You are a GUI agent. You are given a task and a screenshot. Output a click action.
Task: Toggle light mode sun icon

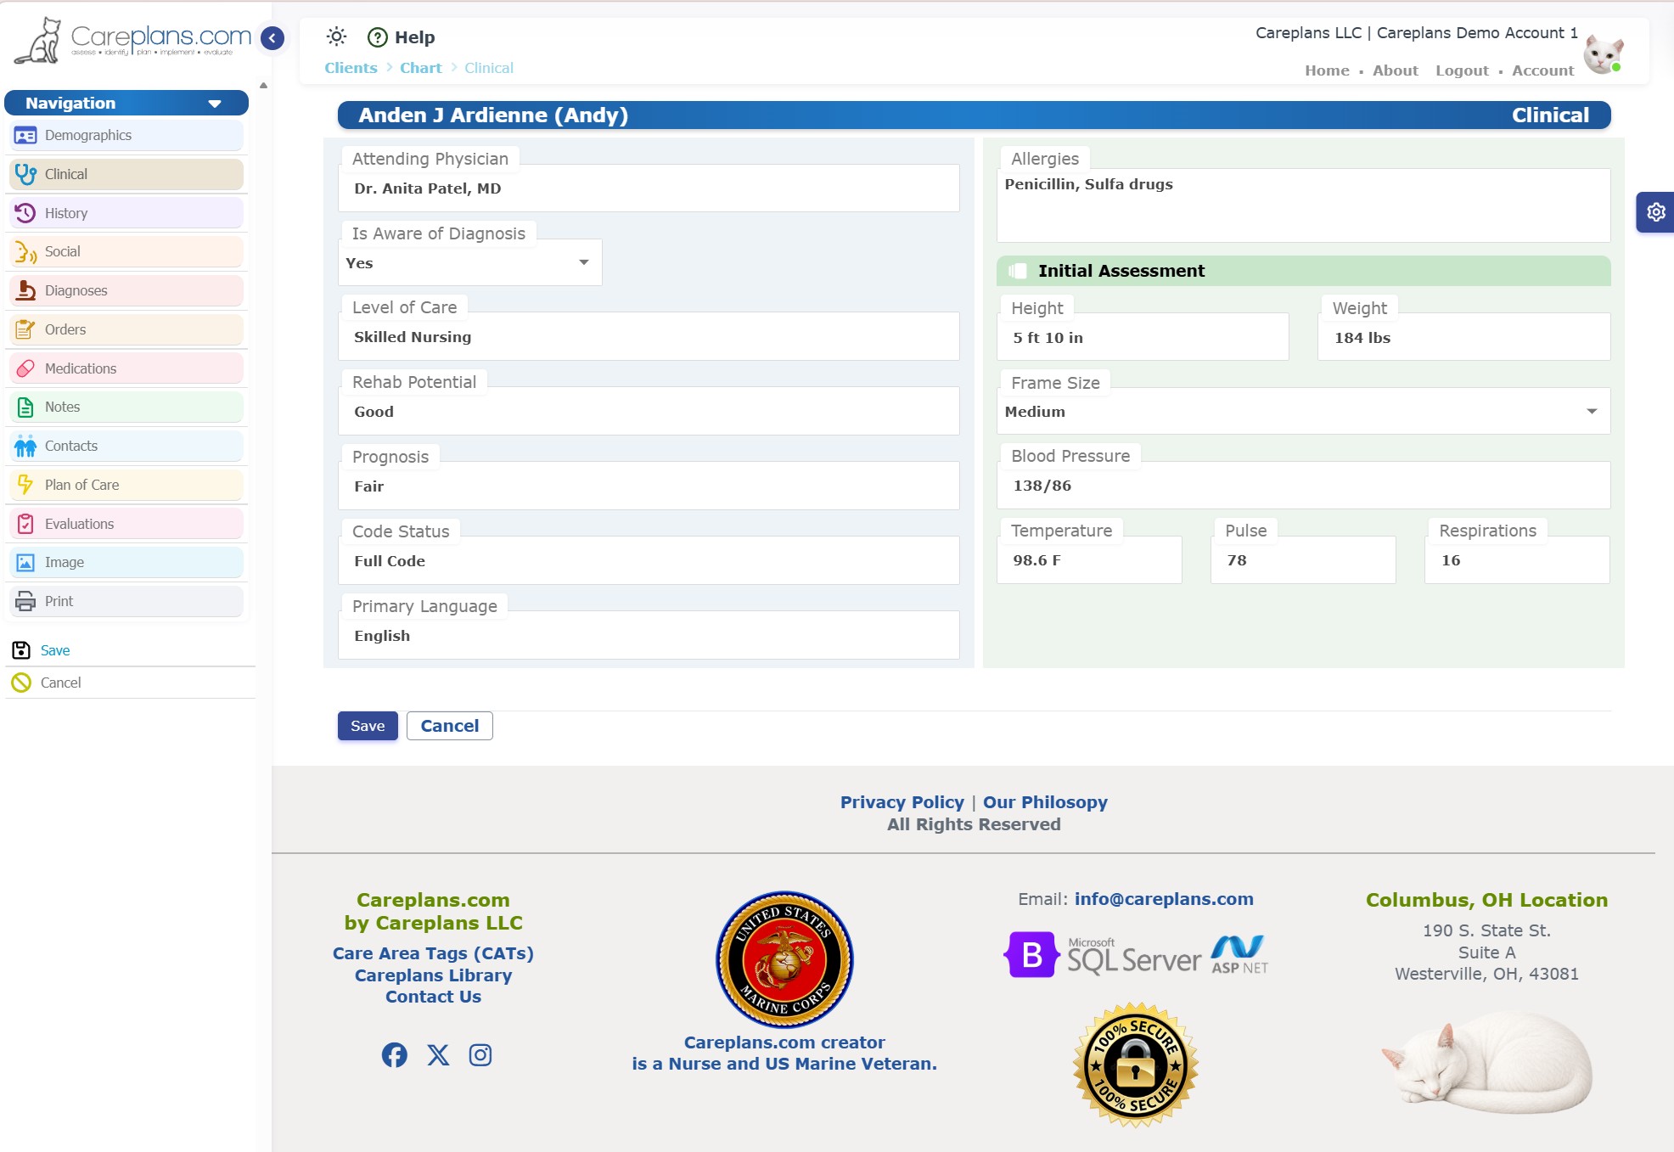[337, 37]
